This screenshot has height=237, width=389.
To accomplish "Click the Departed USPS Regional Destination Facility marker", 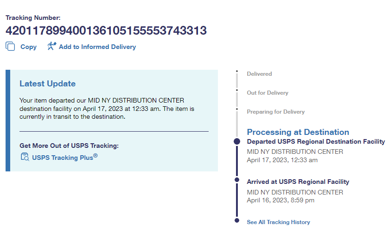I will click(237, 141).
